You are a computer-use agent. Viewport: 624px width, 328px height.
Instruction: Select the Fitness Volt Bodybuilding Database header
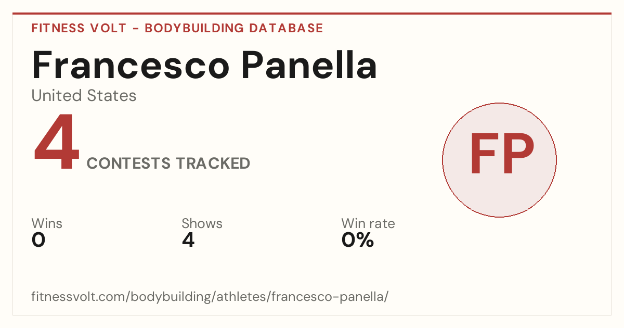(177, 28)
